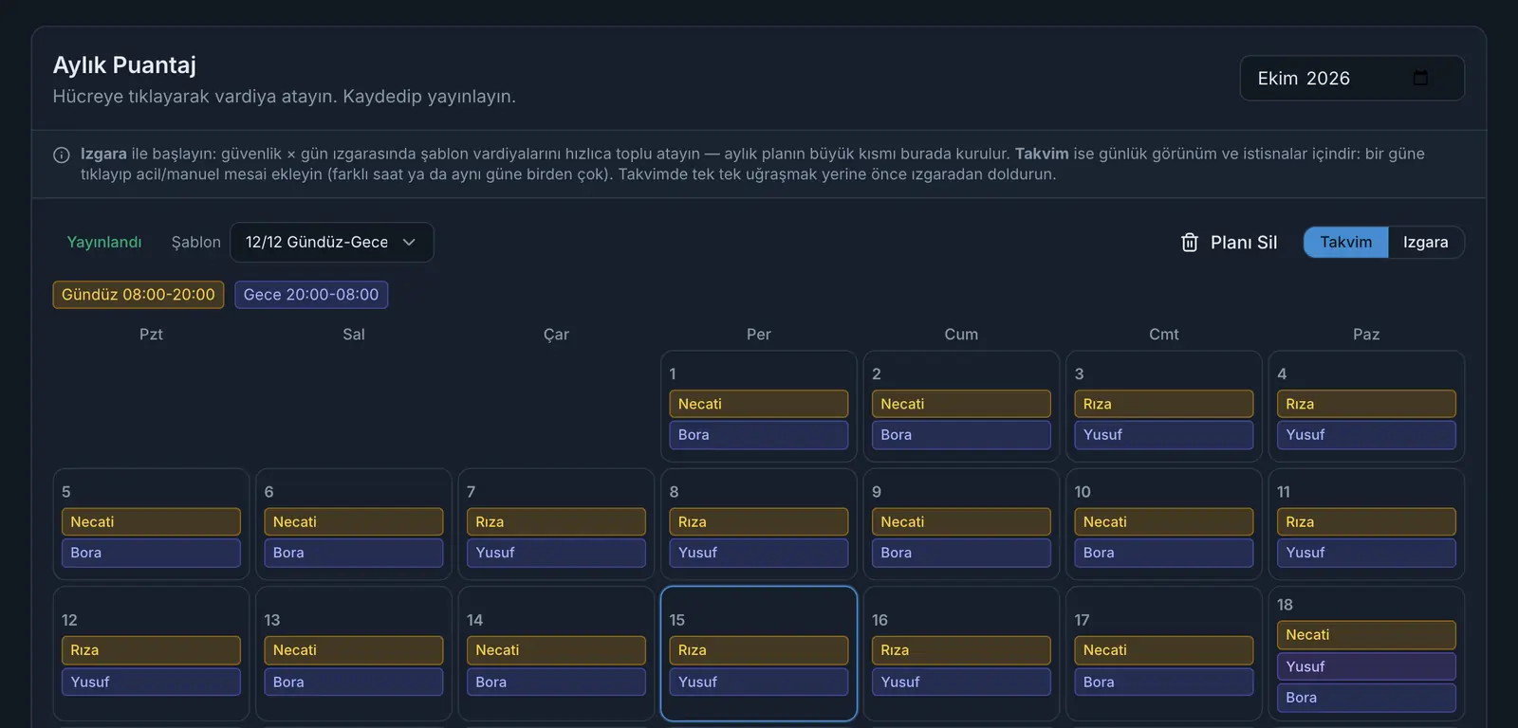Switch to the Takvim view

click(1345, 242)
